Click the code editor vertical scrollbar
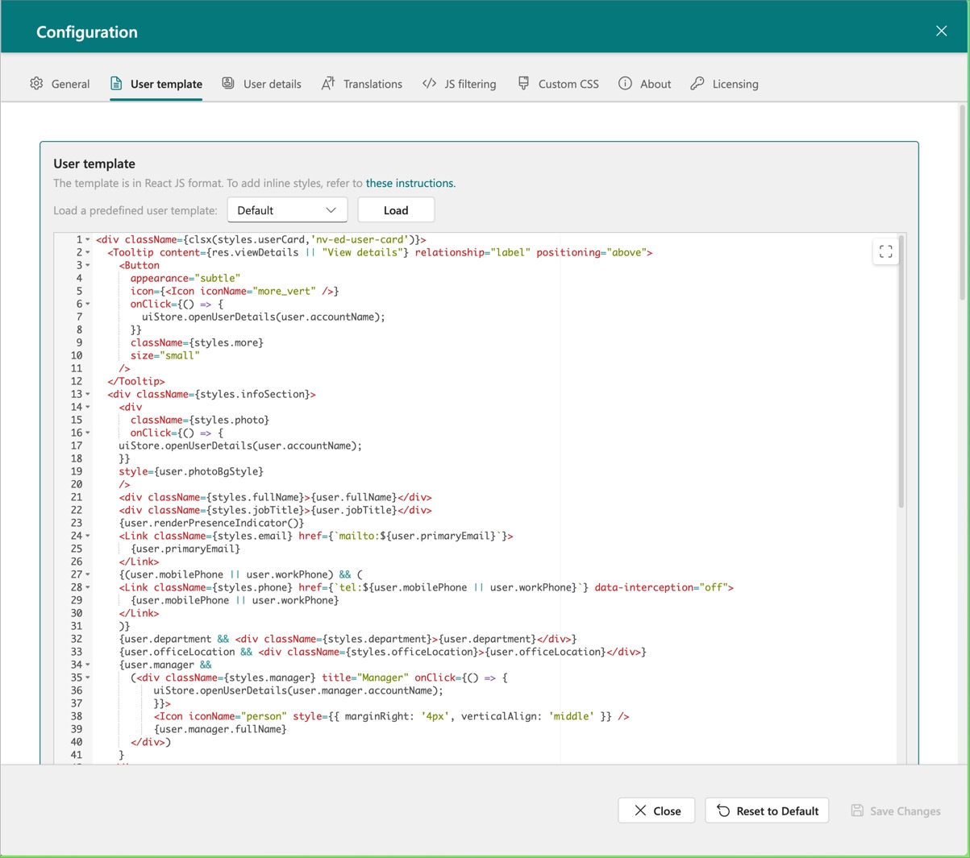This screenshot has width=970, height=858. tap(901, 371)
